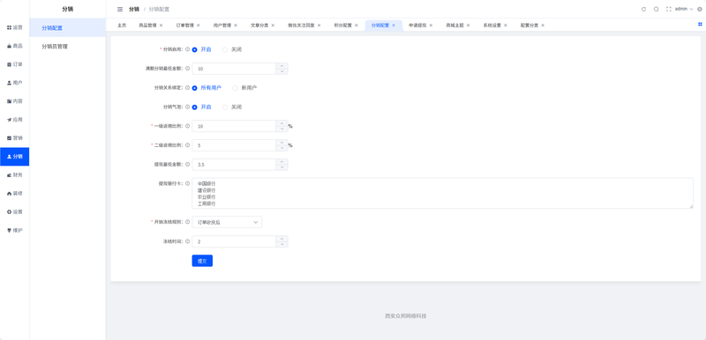Switch to the 系统设置 tab

pos(492,26)
